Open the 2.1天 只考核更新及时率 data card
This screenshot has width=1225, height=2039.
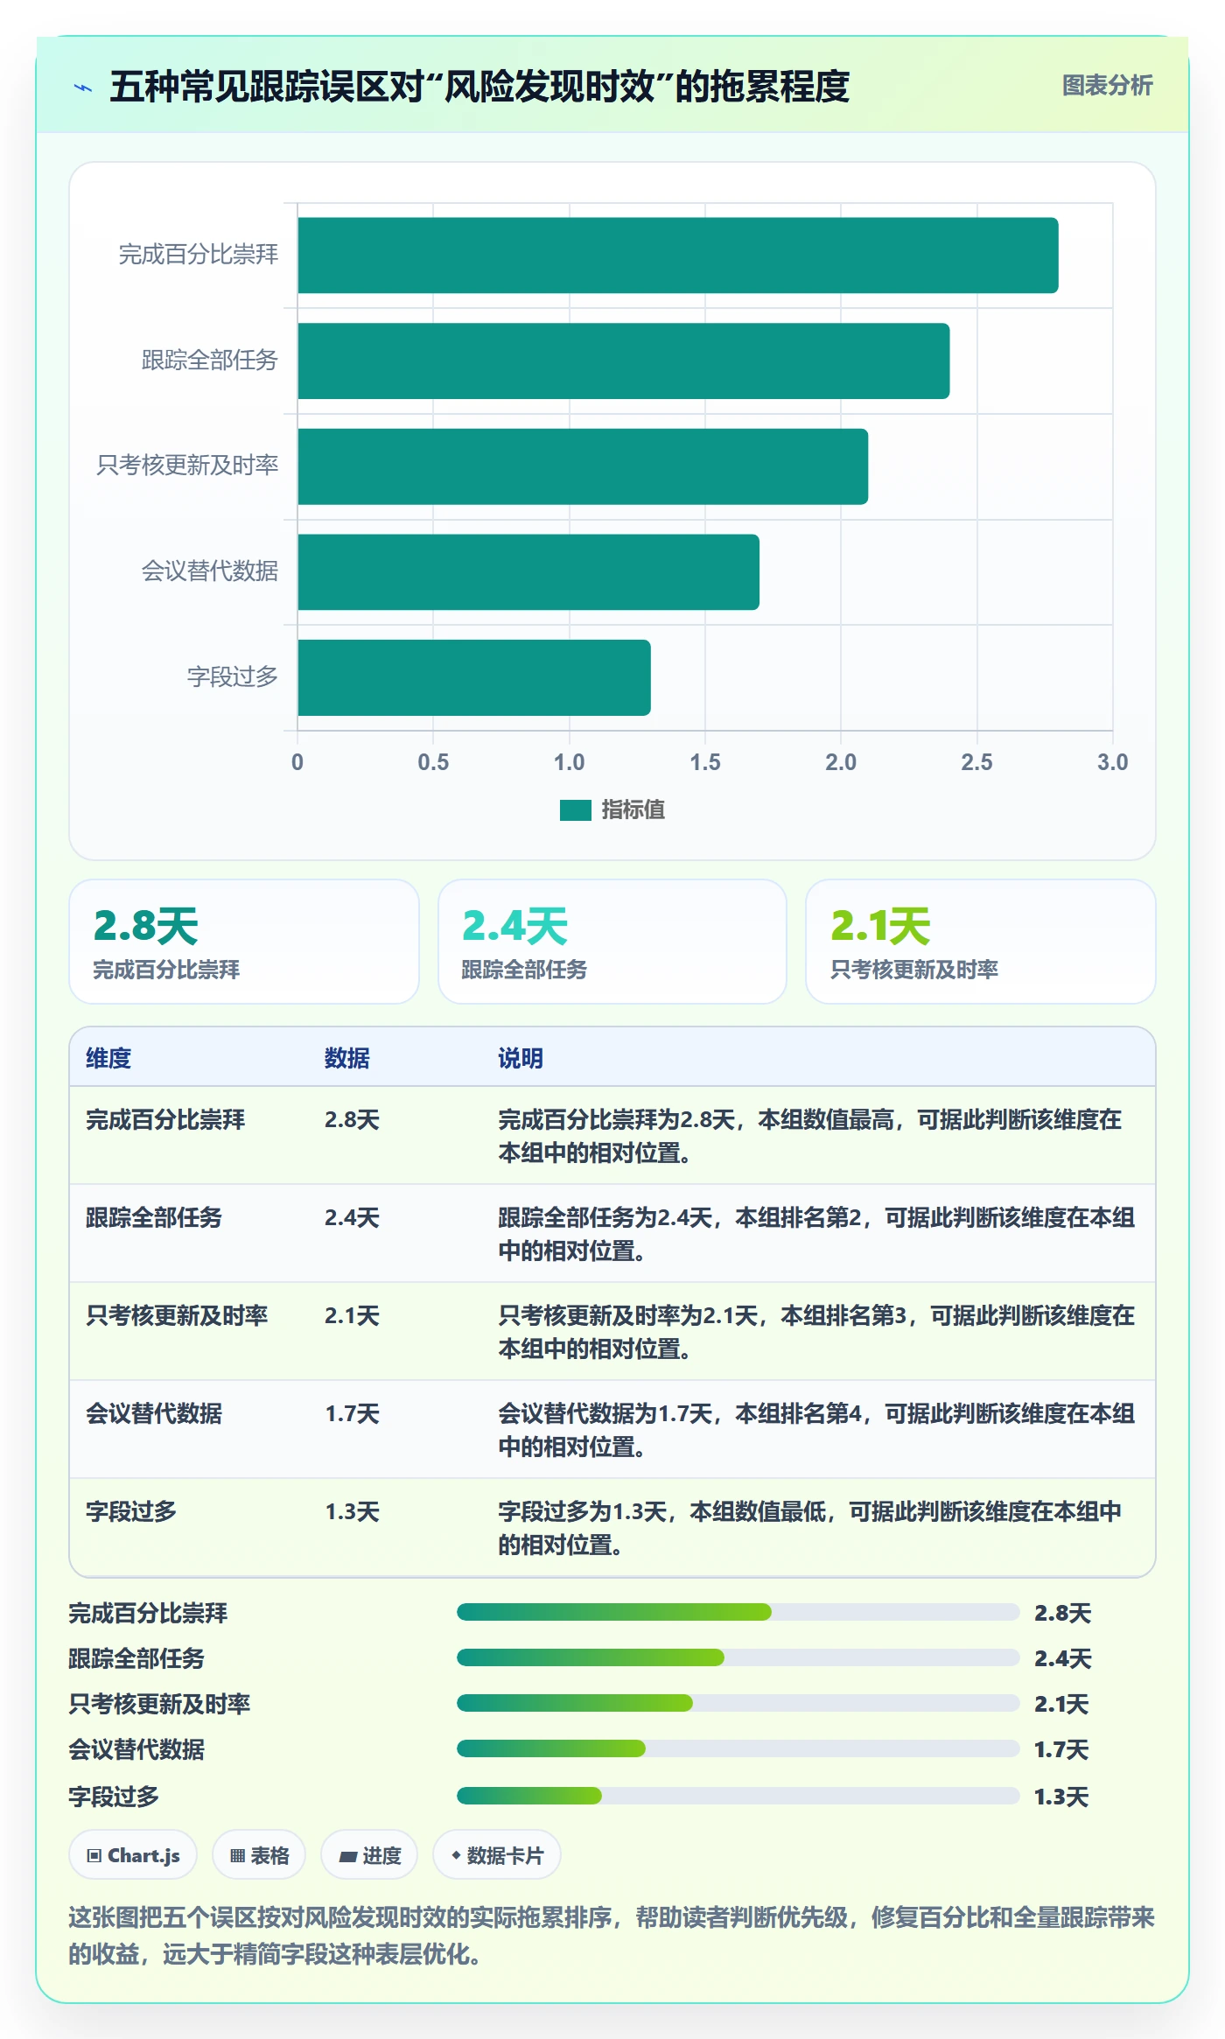click(981, 942)
